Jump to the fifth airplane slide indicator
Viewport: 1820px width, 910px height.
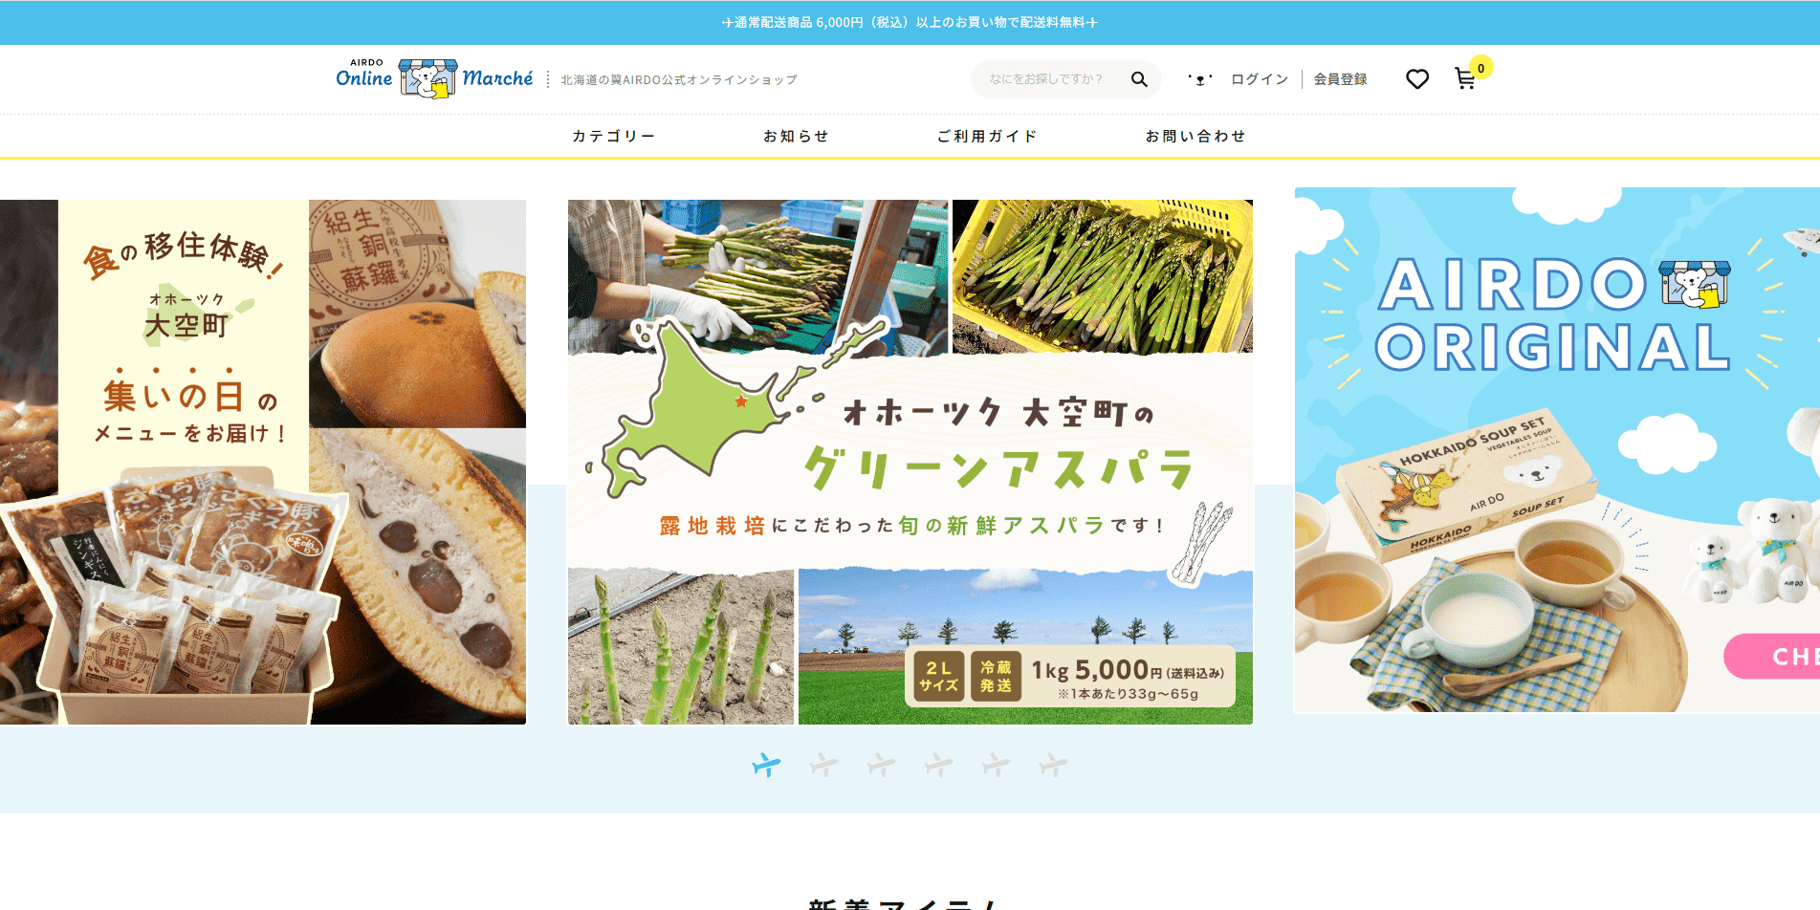996,765
